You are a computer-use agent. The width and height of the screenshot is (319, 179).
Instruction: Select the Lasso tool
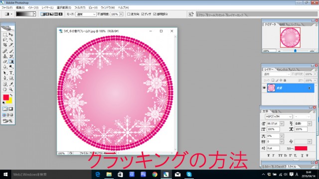(5, 40)
